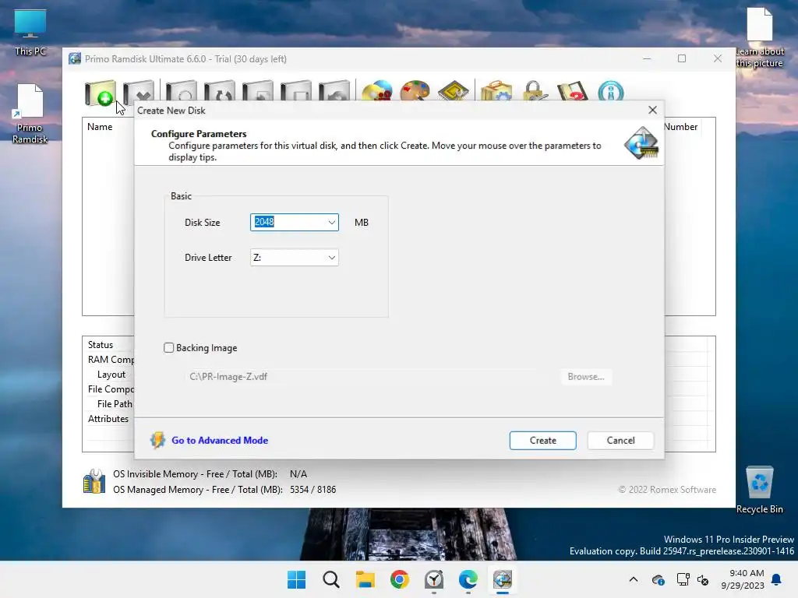Viewport: 798px width, 598px height.
Task: Click the Number column header in main window
Action: pyautogui.click(x=681, y=127)
